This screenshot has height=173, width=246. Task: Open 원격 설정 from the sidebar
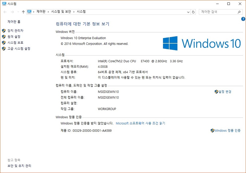[x=14, y=37]
